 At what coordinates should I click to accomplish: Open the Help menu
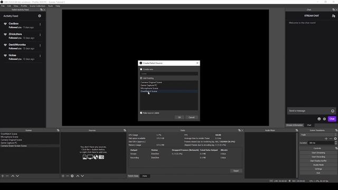[58, 6]
